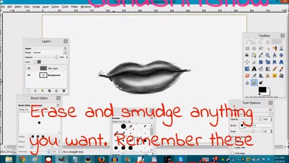
Task: Create a new layer in Layers panel
Action: [x=28, y=91]
